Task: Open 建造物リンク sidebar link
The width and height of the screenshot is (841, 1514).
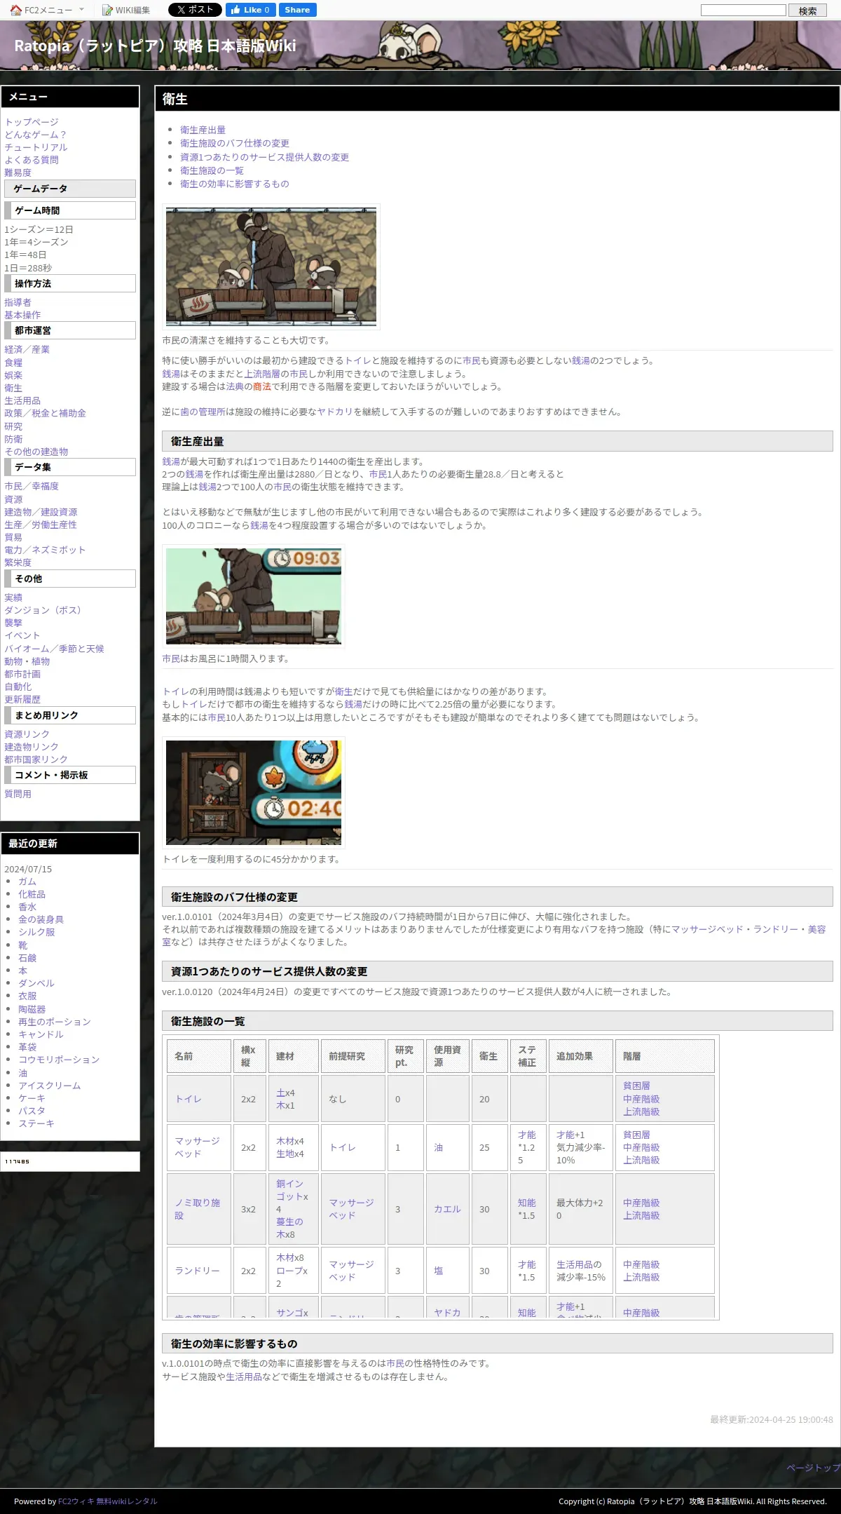Action: (x=32, y=747)
